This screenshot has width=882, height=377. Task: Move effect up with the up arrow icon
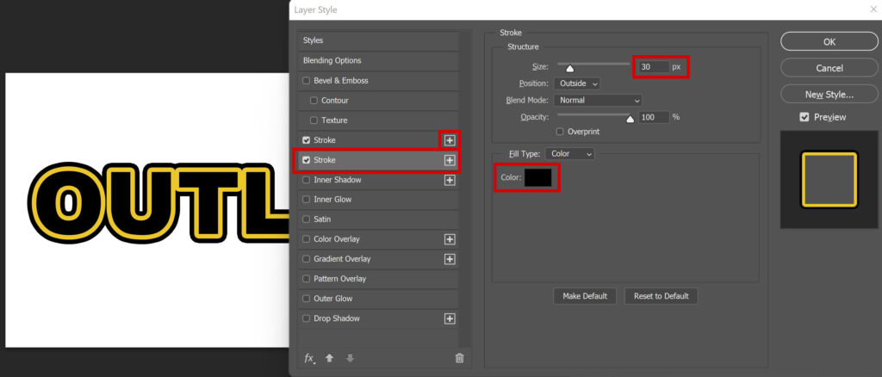point(330,358)
